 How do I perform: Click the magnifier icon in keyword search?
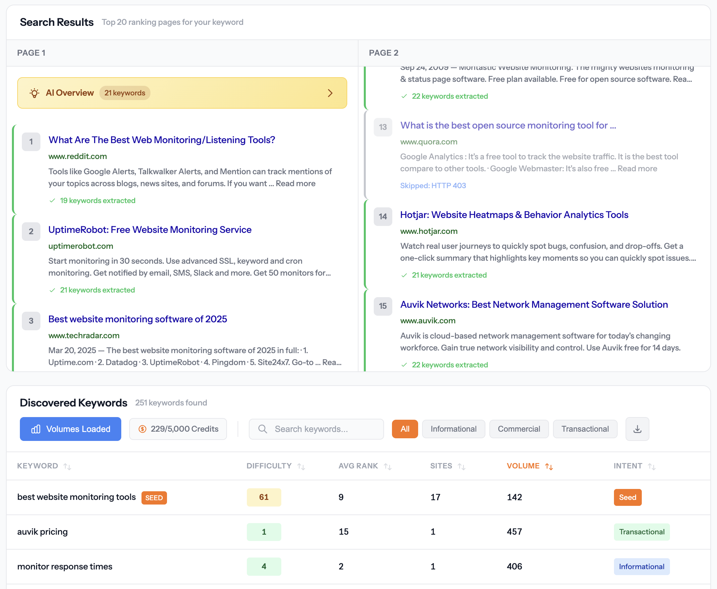pyautogui.click(x=262, y=429)
